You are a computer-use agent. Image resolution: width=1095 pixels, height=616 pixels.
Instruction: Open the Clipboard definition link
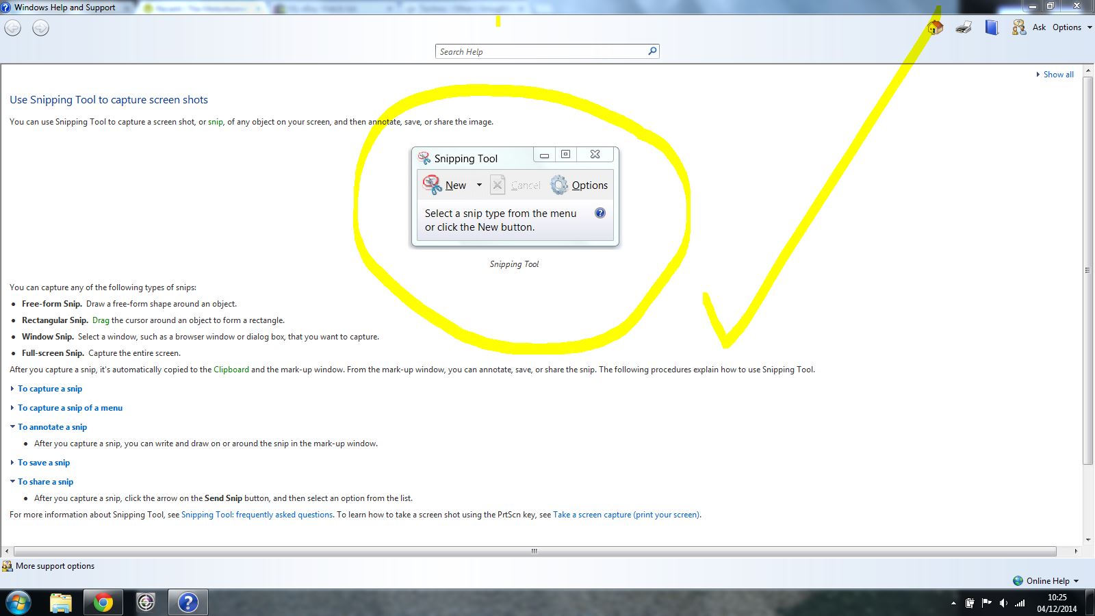(x=231, y=370)
